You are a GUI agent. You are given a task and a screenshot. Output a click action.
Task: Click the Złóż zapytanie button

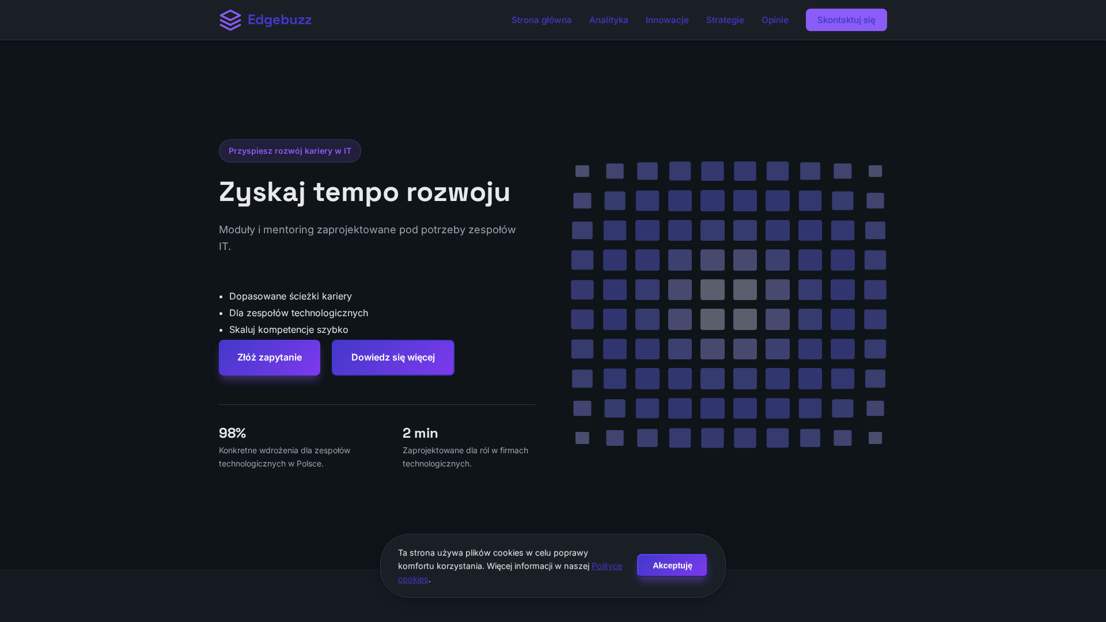pyautogui.click(x=270, y=358)
